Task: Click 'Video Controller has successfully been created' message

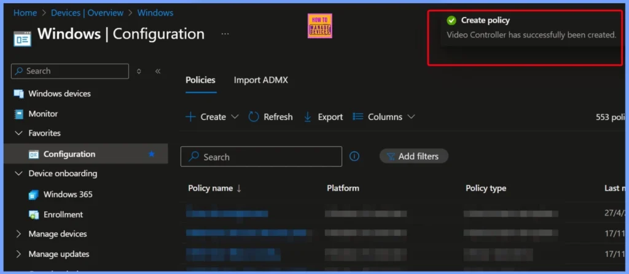Action: 531,35
